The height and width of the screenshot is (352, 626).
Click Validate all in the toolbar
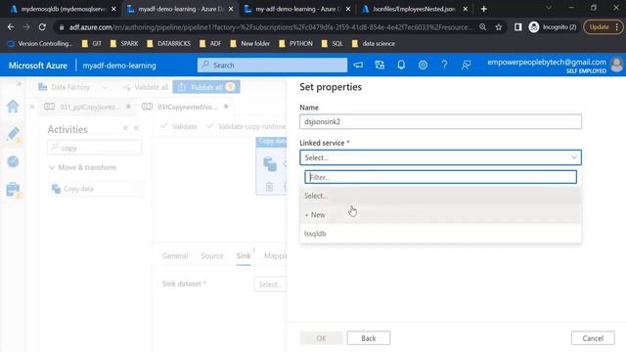tap(146, 87)
